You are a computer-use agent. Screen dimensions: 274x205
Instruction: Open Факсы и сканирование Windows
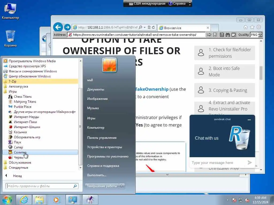(x=33, y=71)
